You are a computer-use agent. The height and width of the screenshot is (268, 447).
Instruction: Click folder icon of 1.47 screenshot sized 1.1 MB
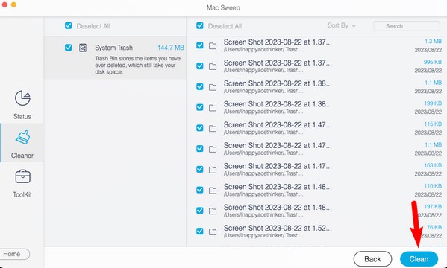213,149
